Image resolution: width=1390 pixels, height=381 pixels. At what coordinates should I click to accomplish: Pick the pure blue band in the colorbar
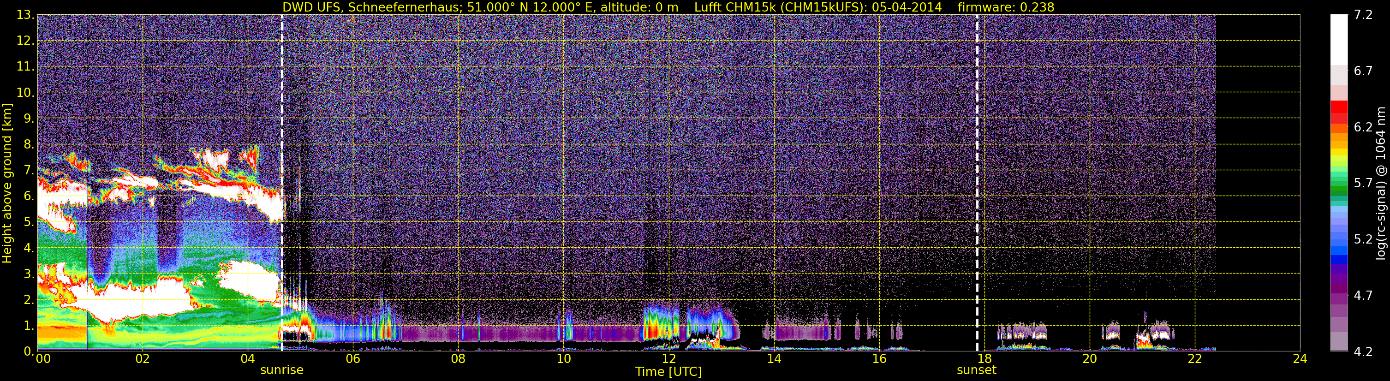pos(1339,259)
